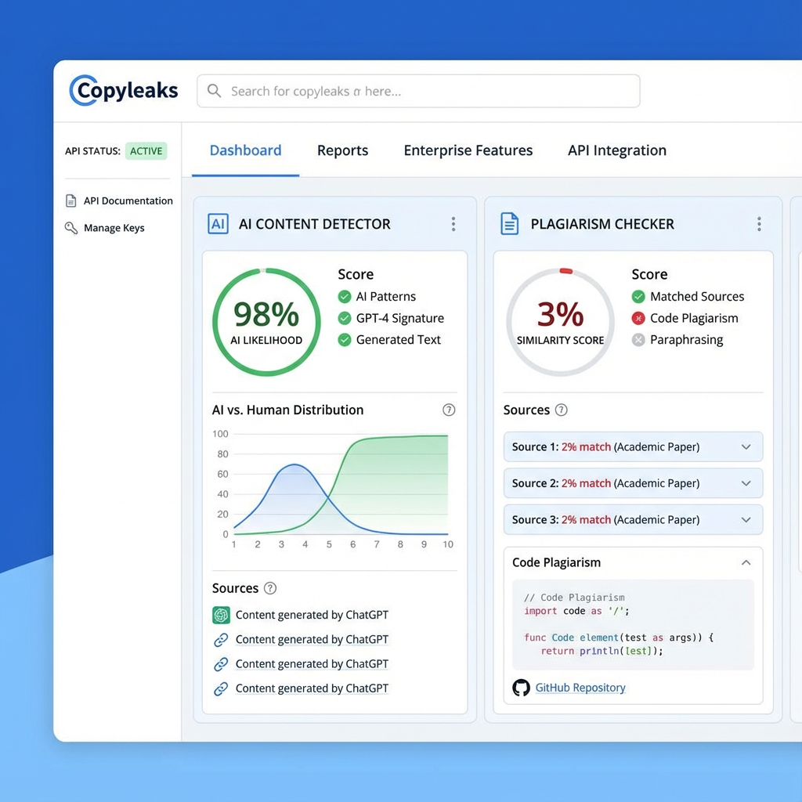802x802 pixels.
Task: Click the GPT-4 Signature green check
Action: (x=345, y=318)
